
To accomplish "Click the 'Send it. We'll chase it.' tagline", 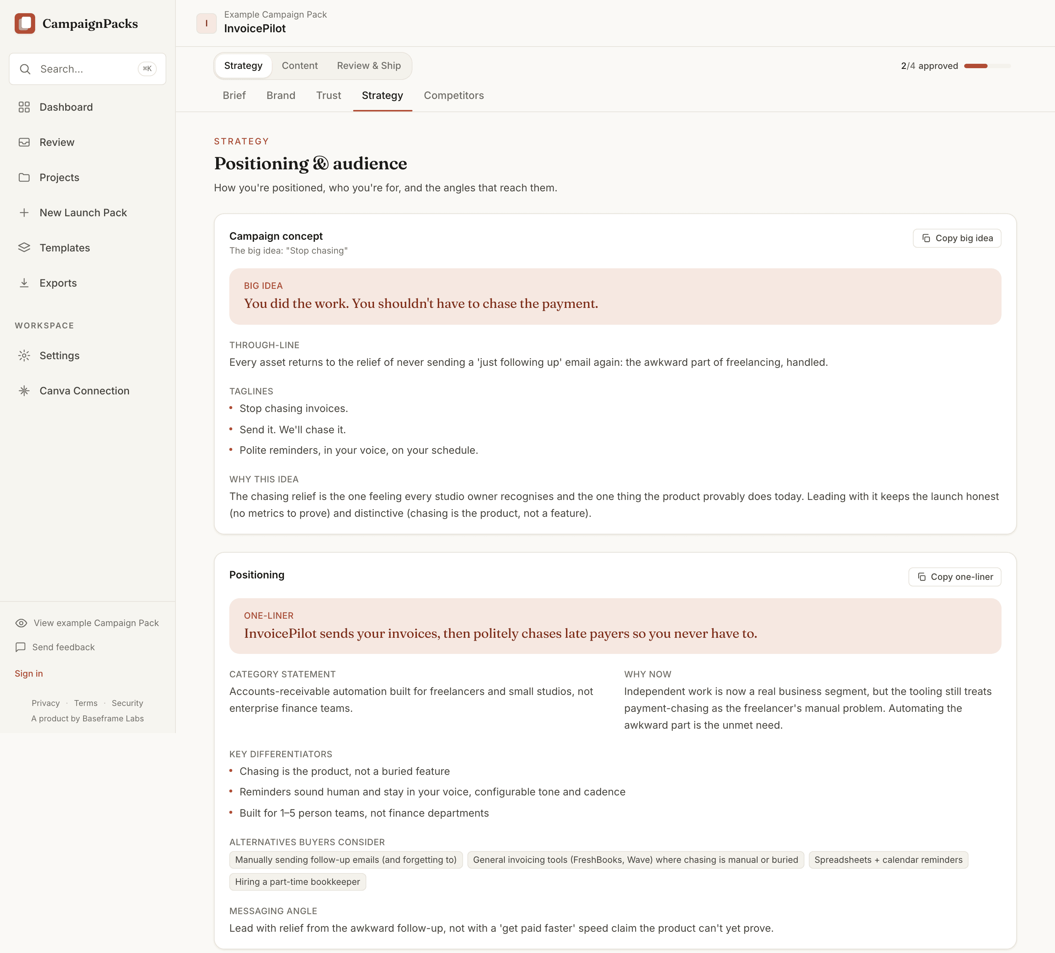I will point(293,430).
